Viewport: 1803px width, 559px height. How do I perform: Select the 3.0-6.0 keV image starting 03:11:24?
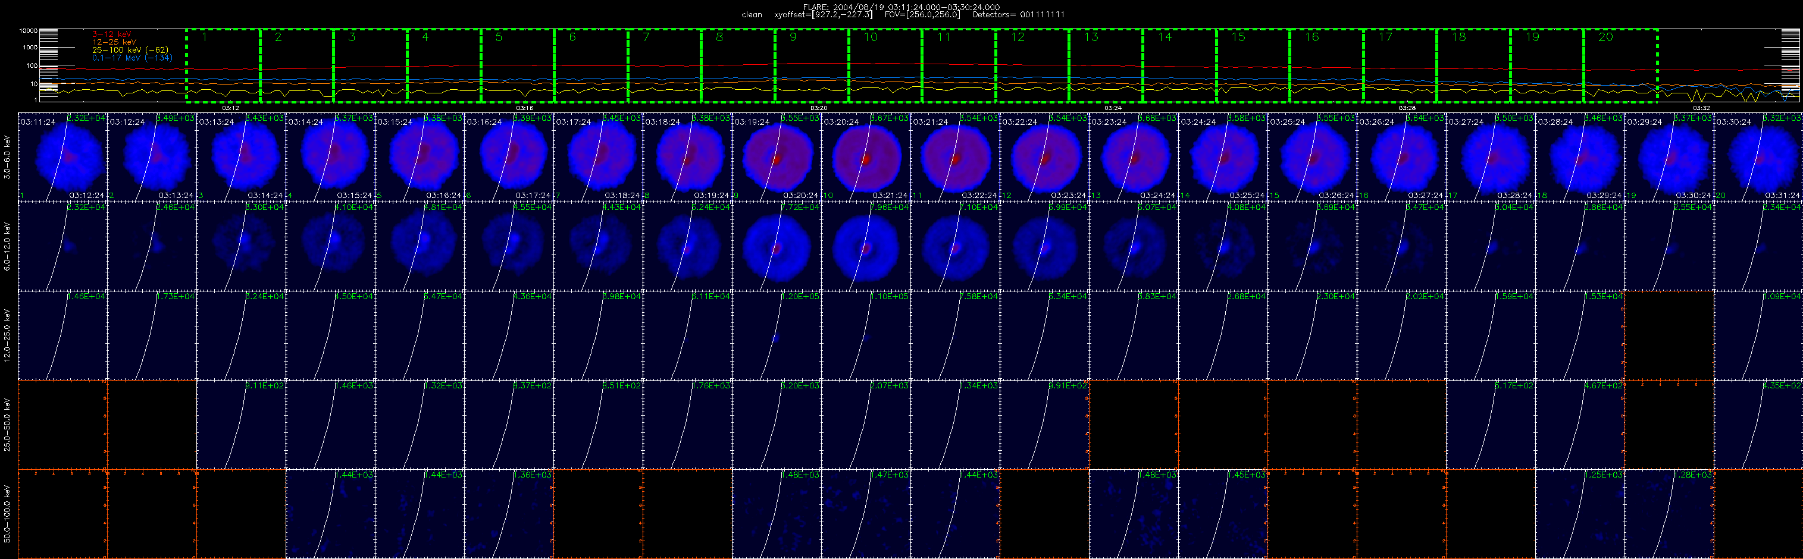coord(62,157)
